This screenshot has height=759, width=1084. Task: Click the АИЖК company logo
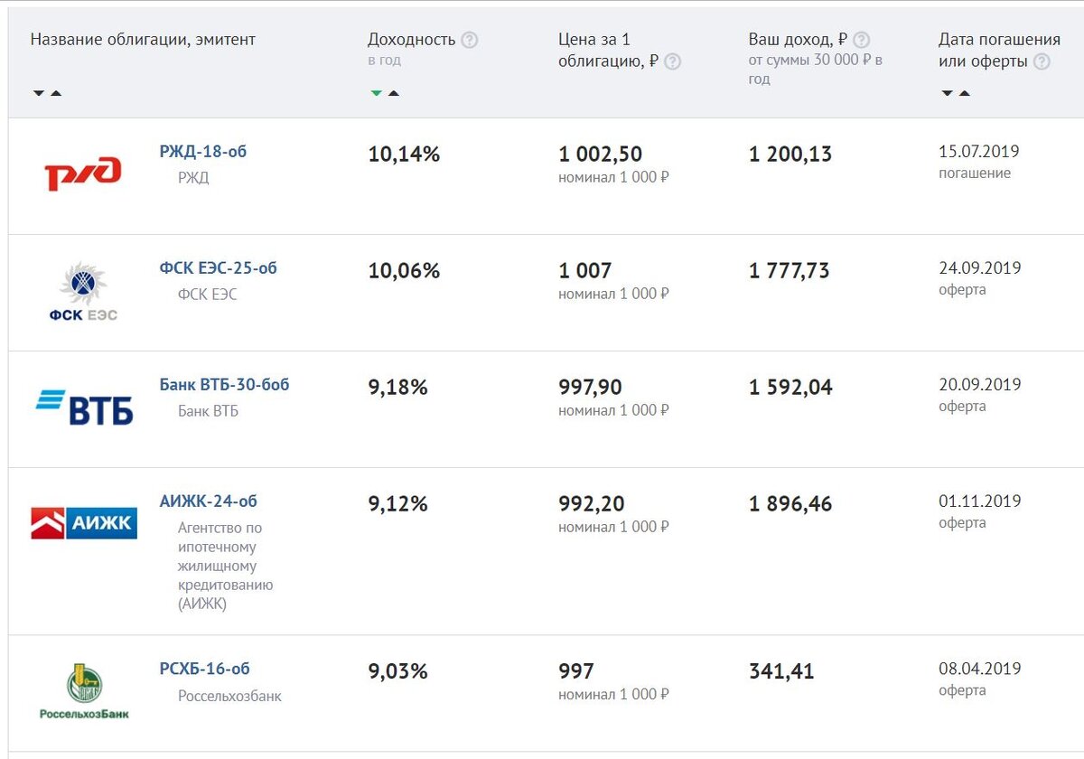(84, 523)
